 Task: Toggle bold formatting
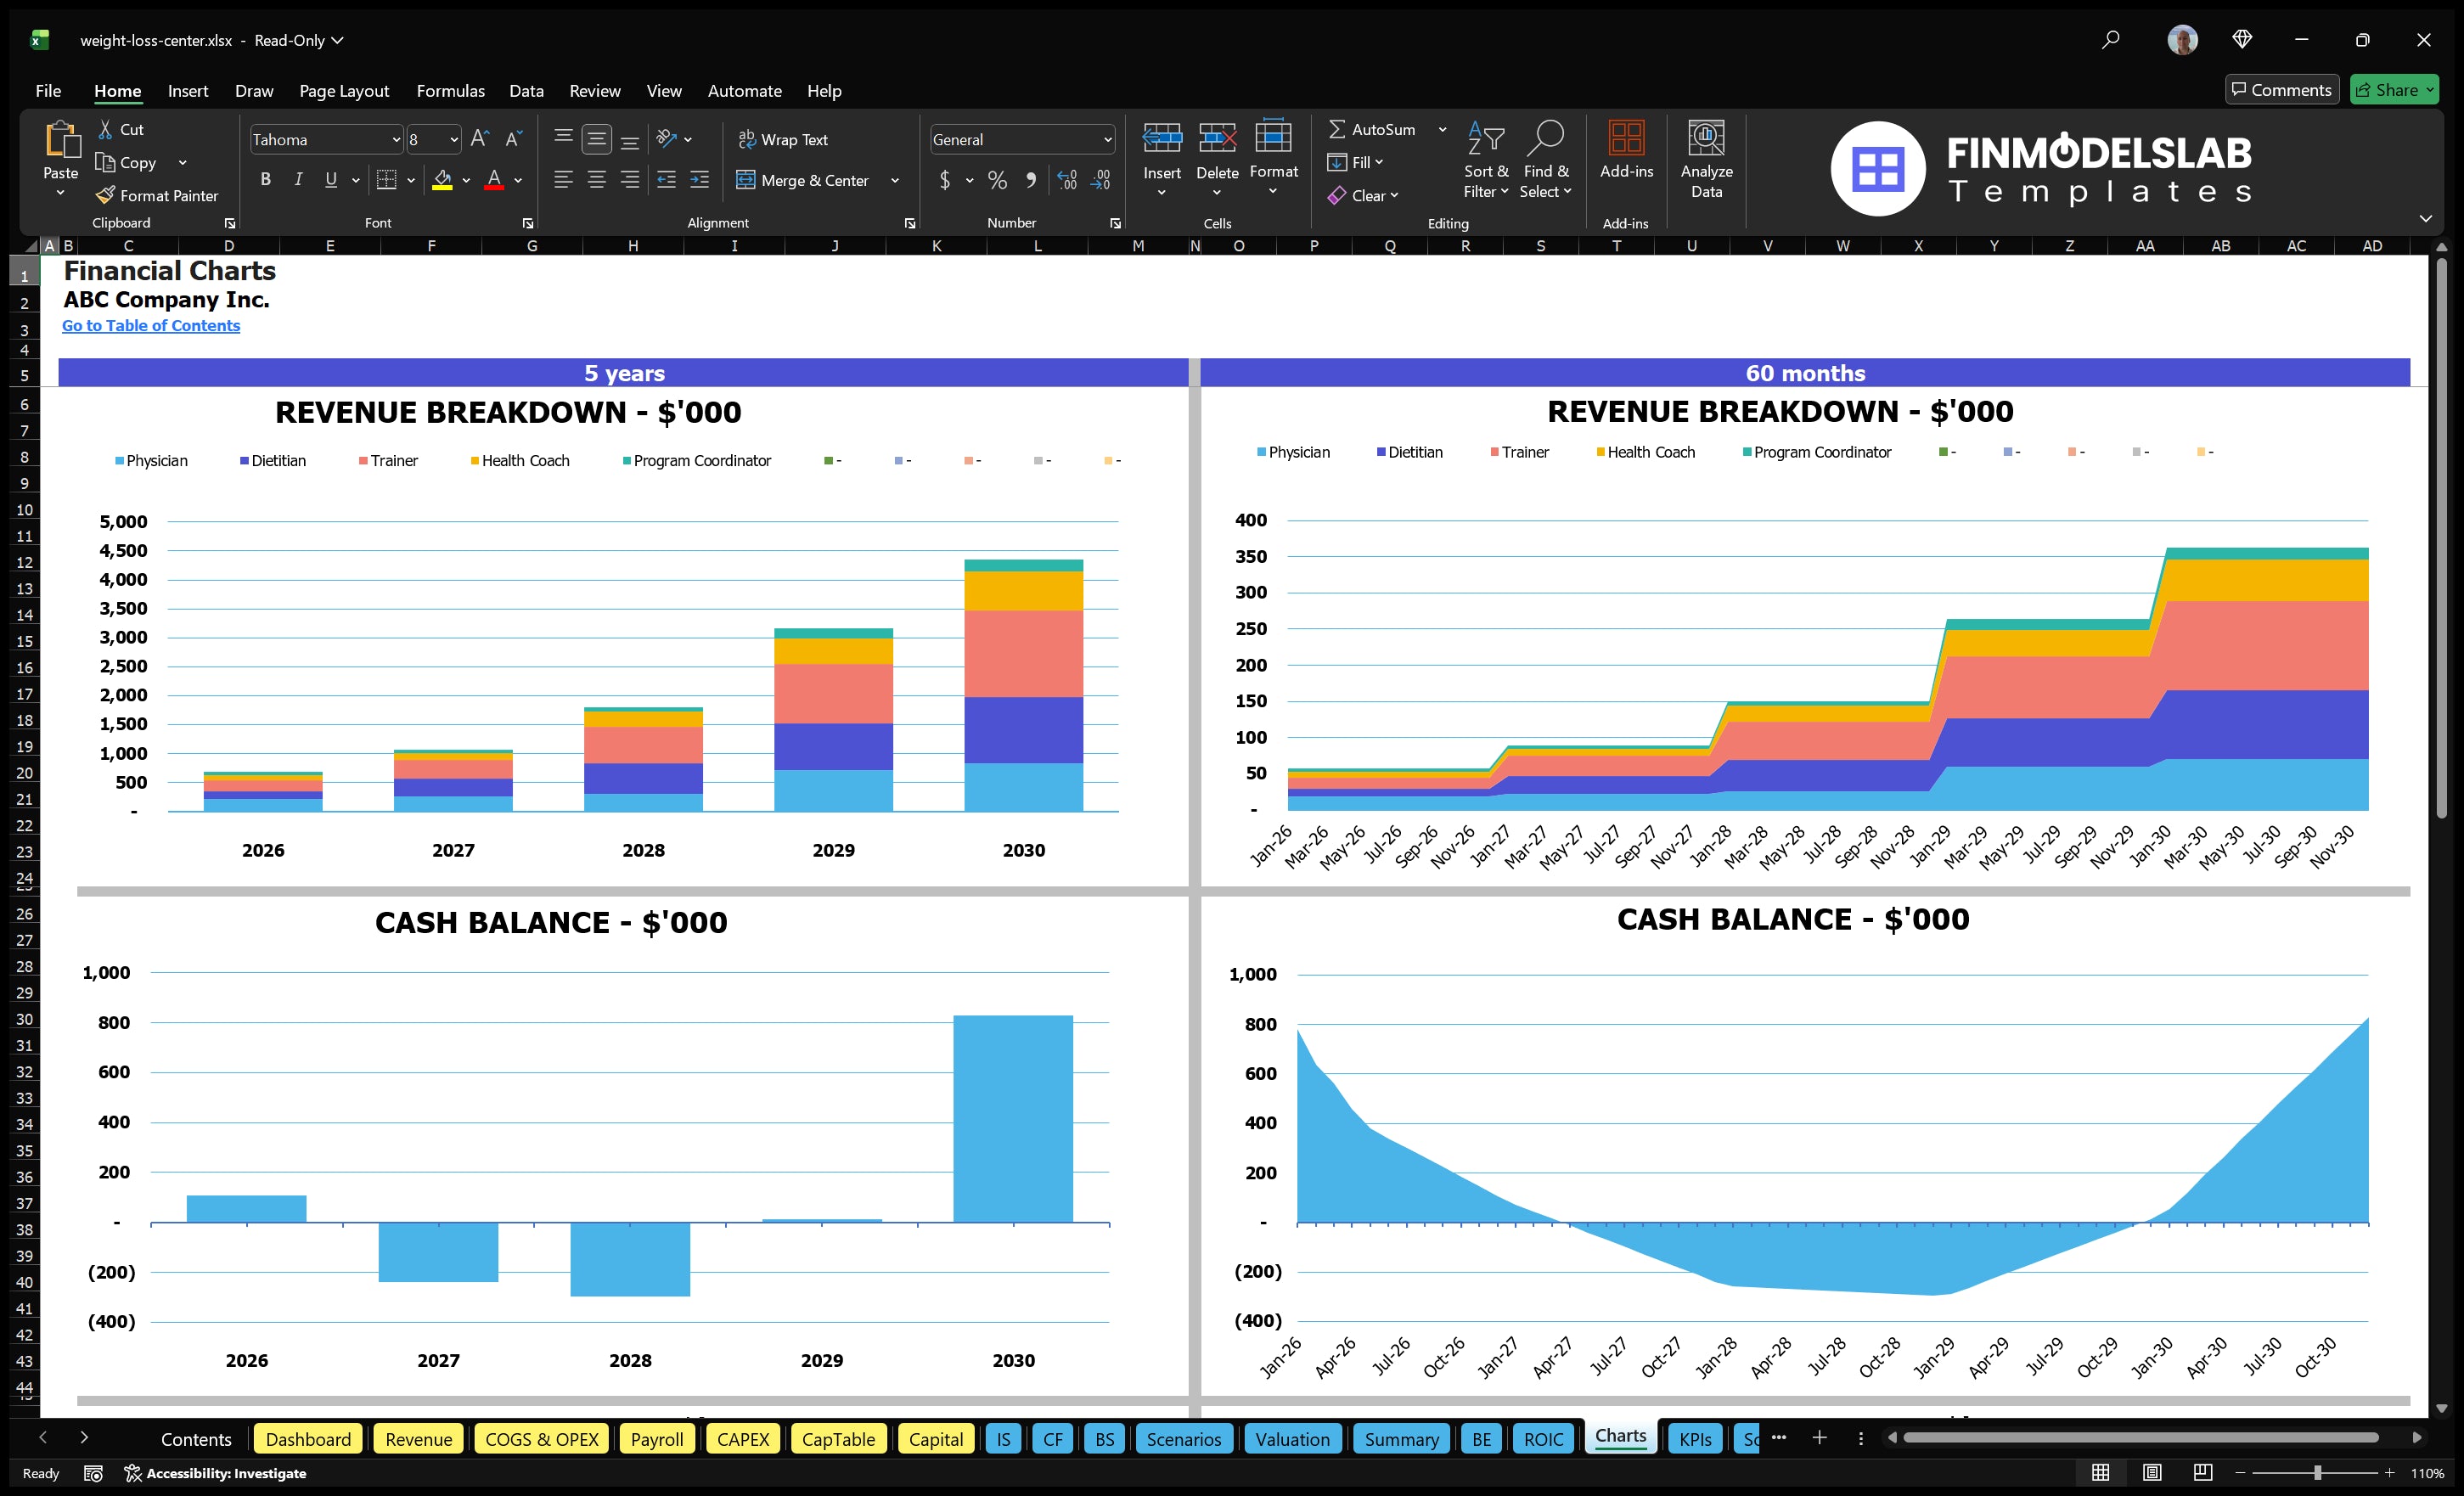pyautogui.click(x=265, y=180)
